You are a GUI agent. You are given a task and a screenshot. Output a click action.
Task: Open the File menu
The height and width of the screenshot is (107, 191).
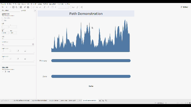pos(3,4)
